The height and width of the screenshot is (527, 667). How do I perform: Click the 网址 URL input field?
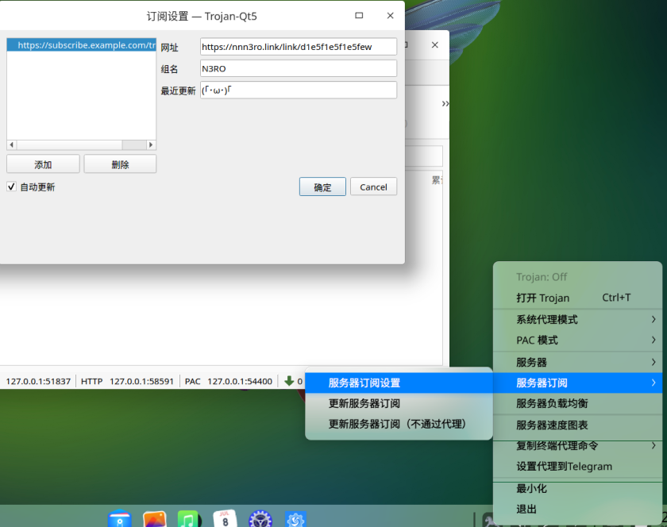coord(298,47)
